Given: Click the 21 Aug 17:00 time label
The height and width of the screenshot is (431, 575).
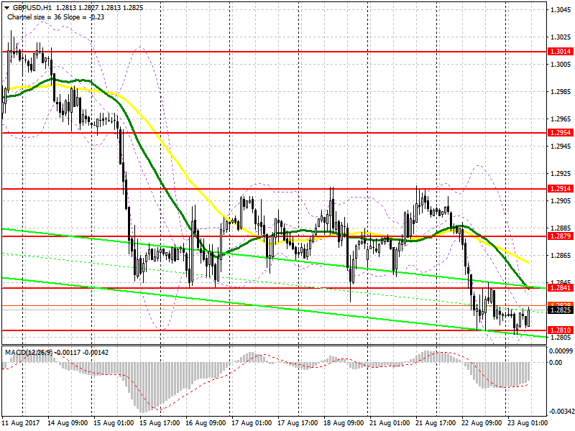Looking at the screenshot, I should 436,423.
